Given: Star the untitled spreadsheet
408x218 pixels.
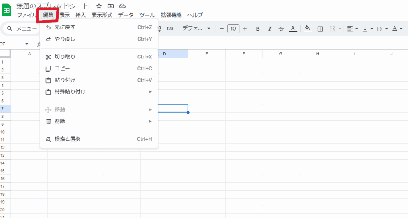Looking at the screenshot, I should [x=99, y=6].
